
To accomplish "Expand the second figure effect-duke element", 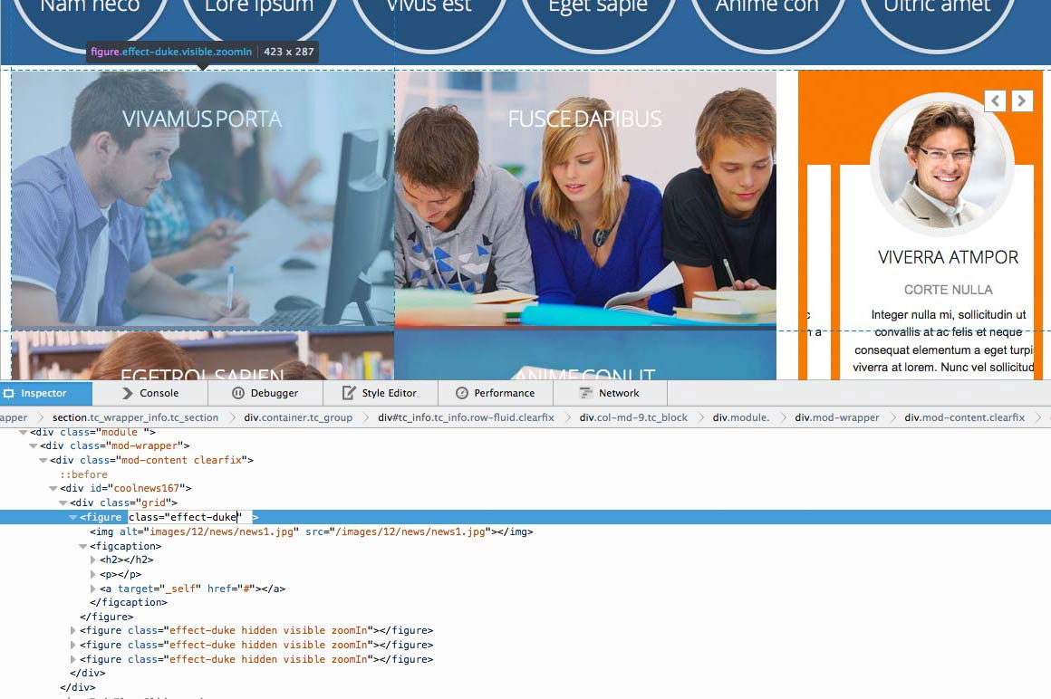I will point(73,631).
